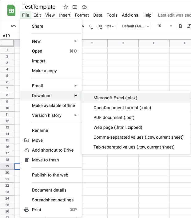Expand the New submenu arrow

76,41
